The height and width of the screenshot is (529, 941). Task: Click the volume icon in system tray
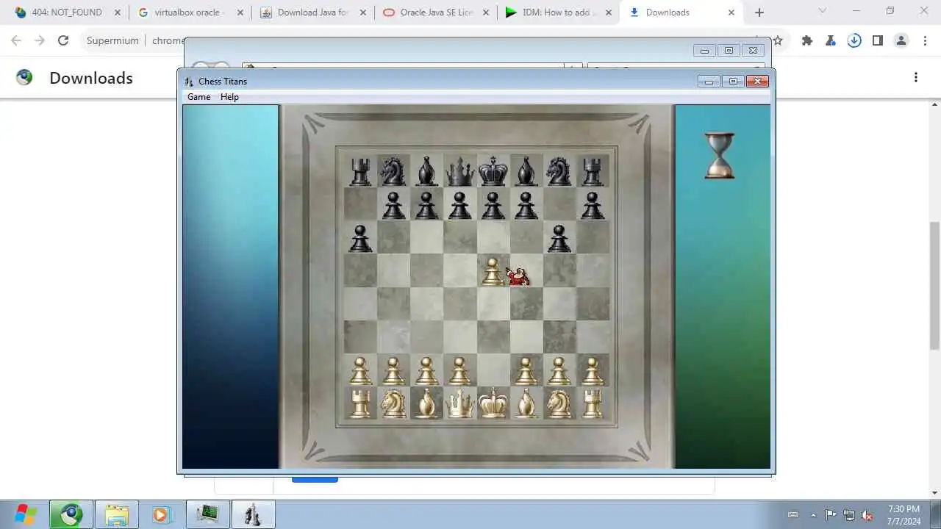(867, 515)
